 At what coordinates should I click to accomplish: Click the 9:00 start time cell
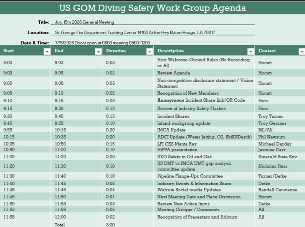[x=25, y=62]
